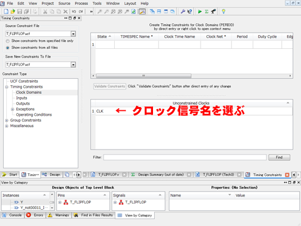Select Show constraints from all files

(8, 48)
